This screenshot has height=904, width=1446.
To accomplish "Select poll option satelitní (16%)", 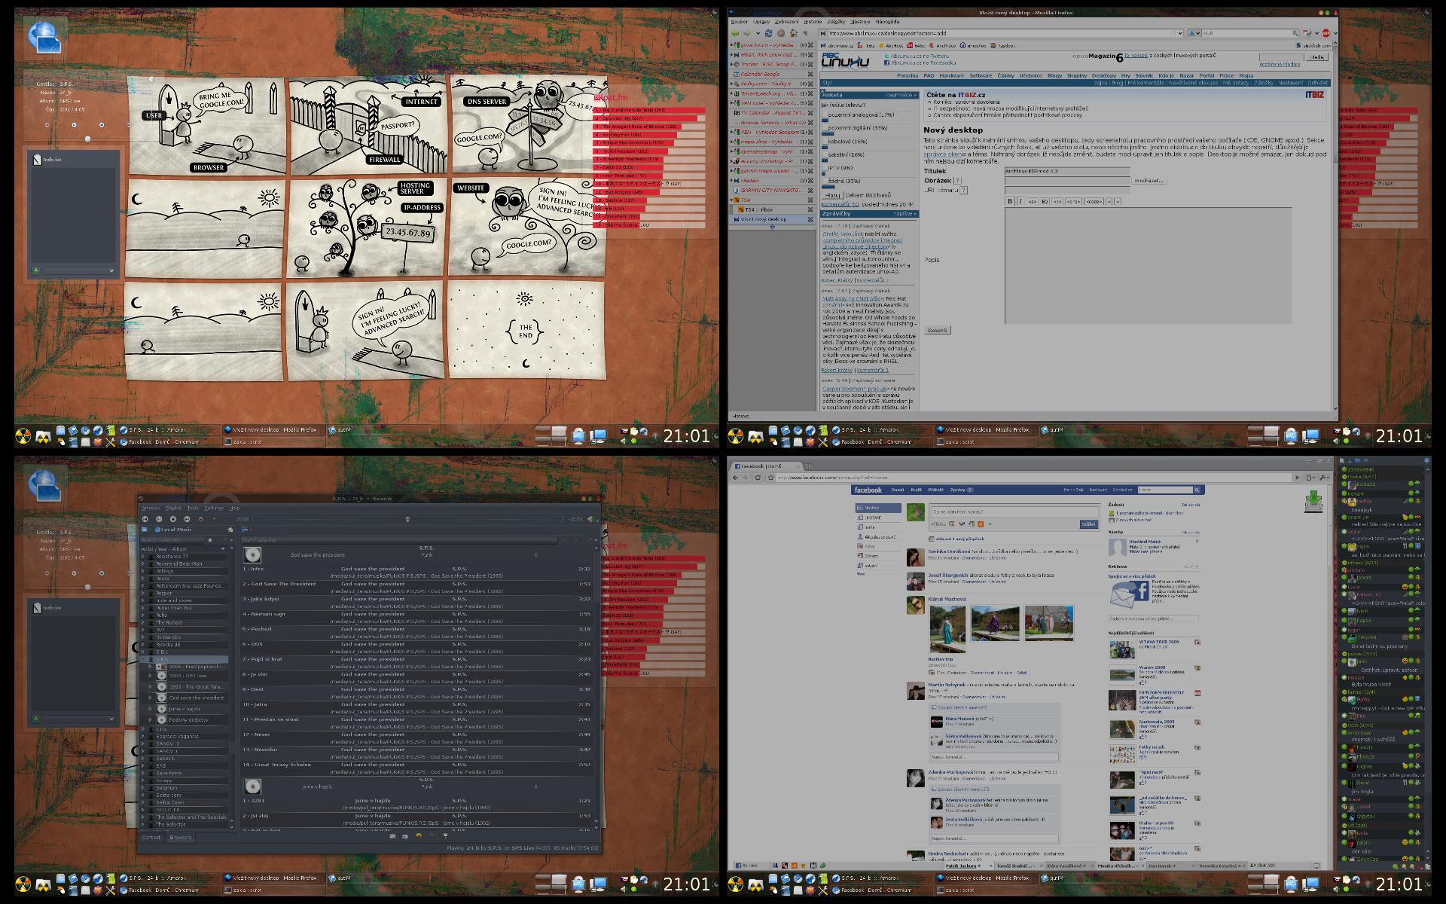I will 825,154.
